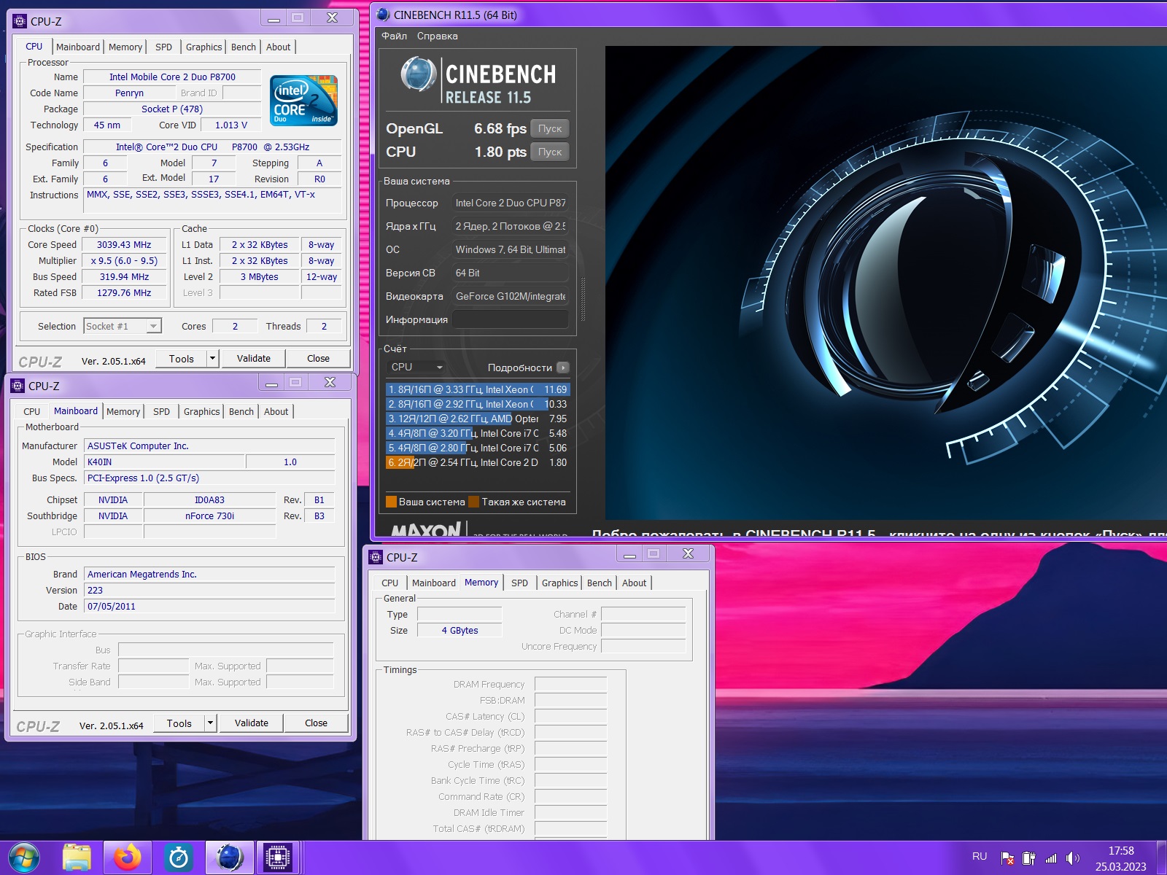Open the CPU ranking type dropdown in Cinebench

click(x=417, y=367)
